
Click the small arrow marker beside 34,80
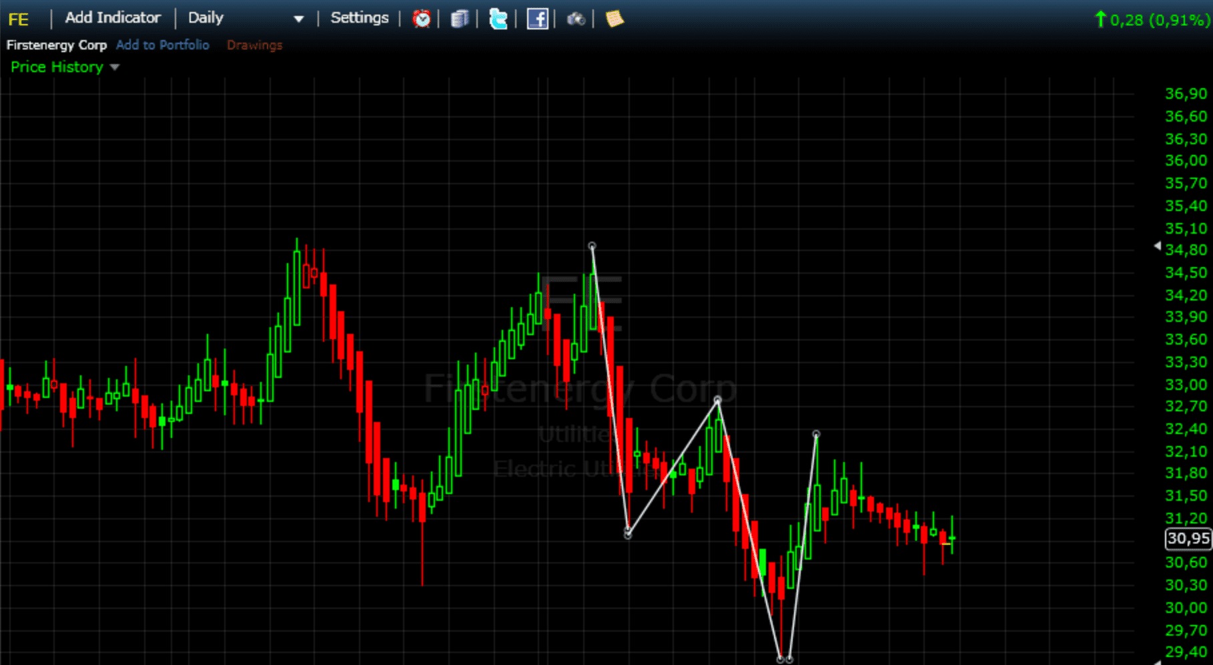(x=1158, y=246)
